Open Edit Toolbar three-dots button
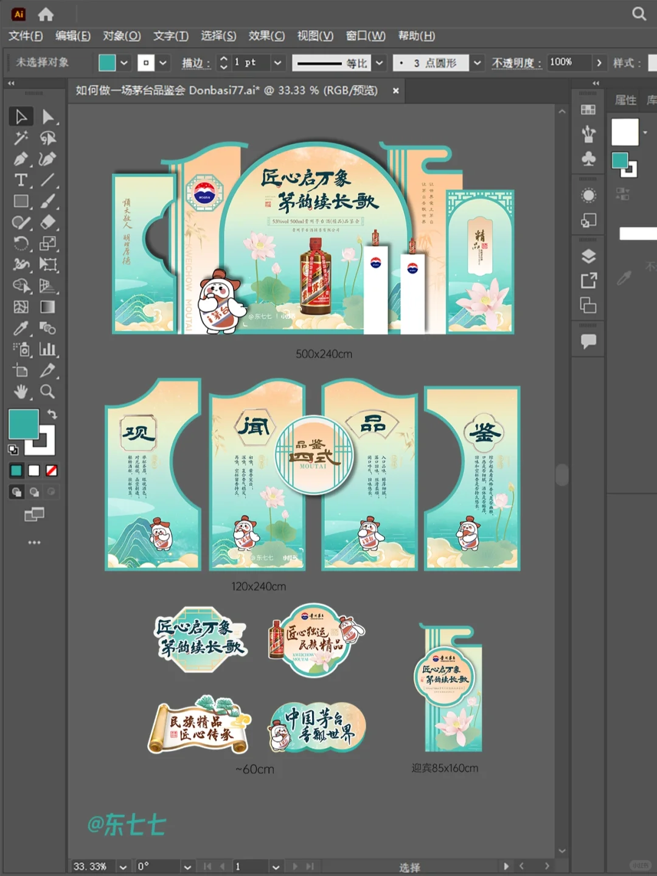This screenshot has width=657, height=876. click(x=34, y=542)
